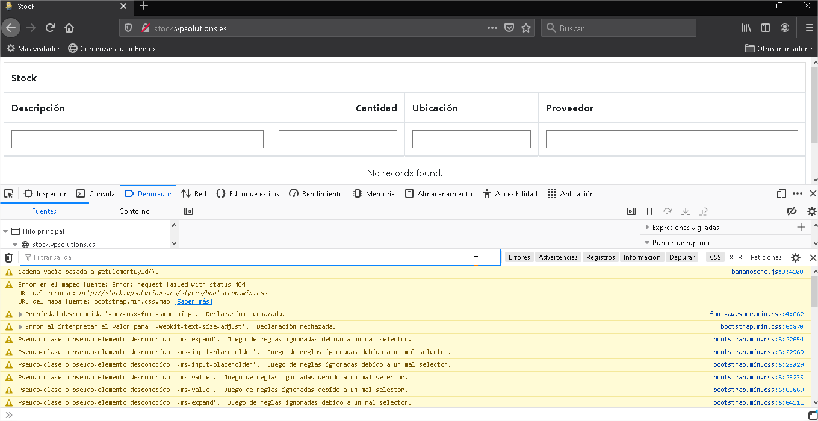The height and width of the screenshot is (421, 818).
Task: Reload the page with refresh button
Action: point(51,28)
